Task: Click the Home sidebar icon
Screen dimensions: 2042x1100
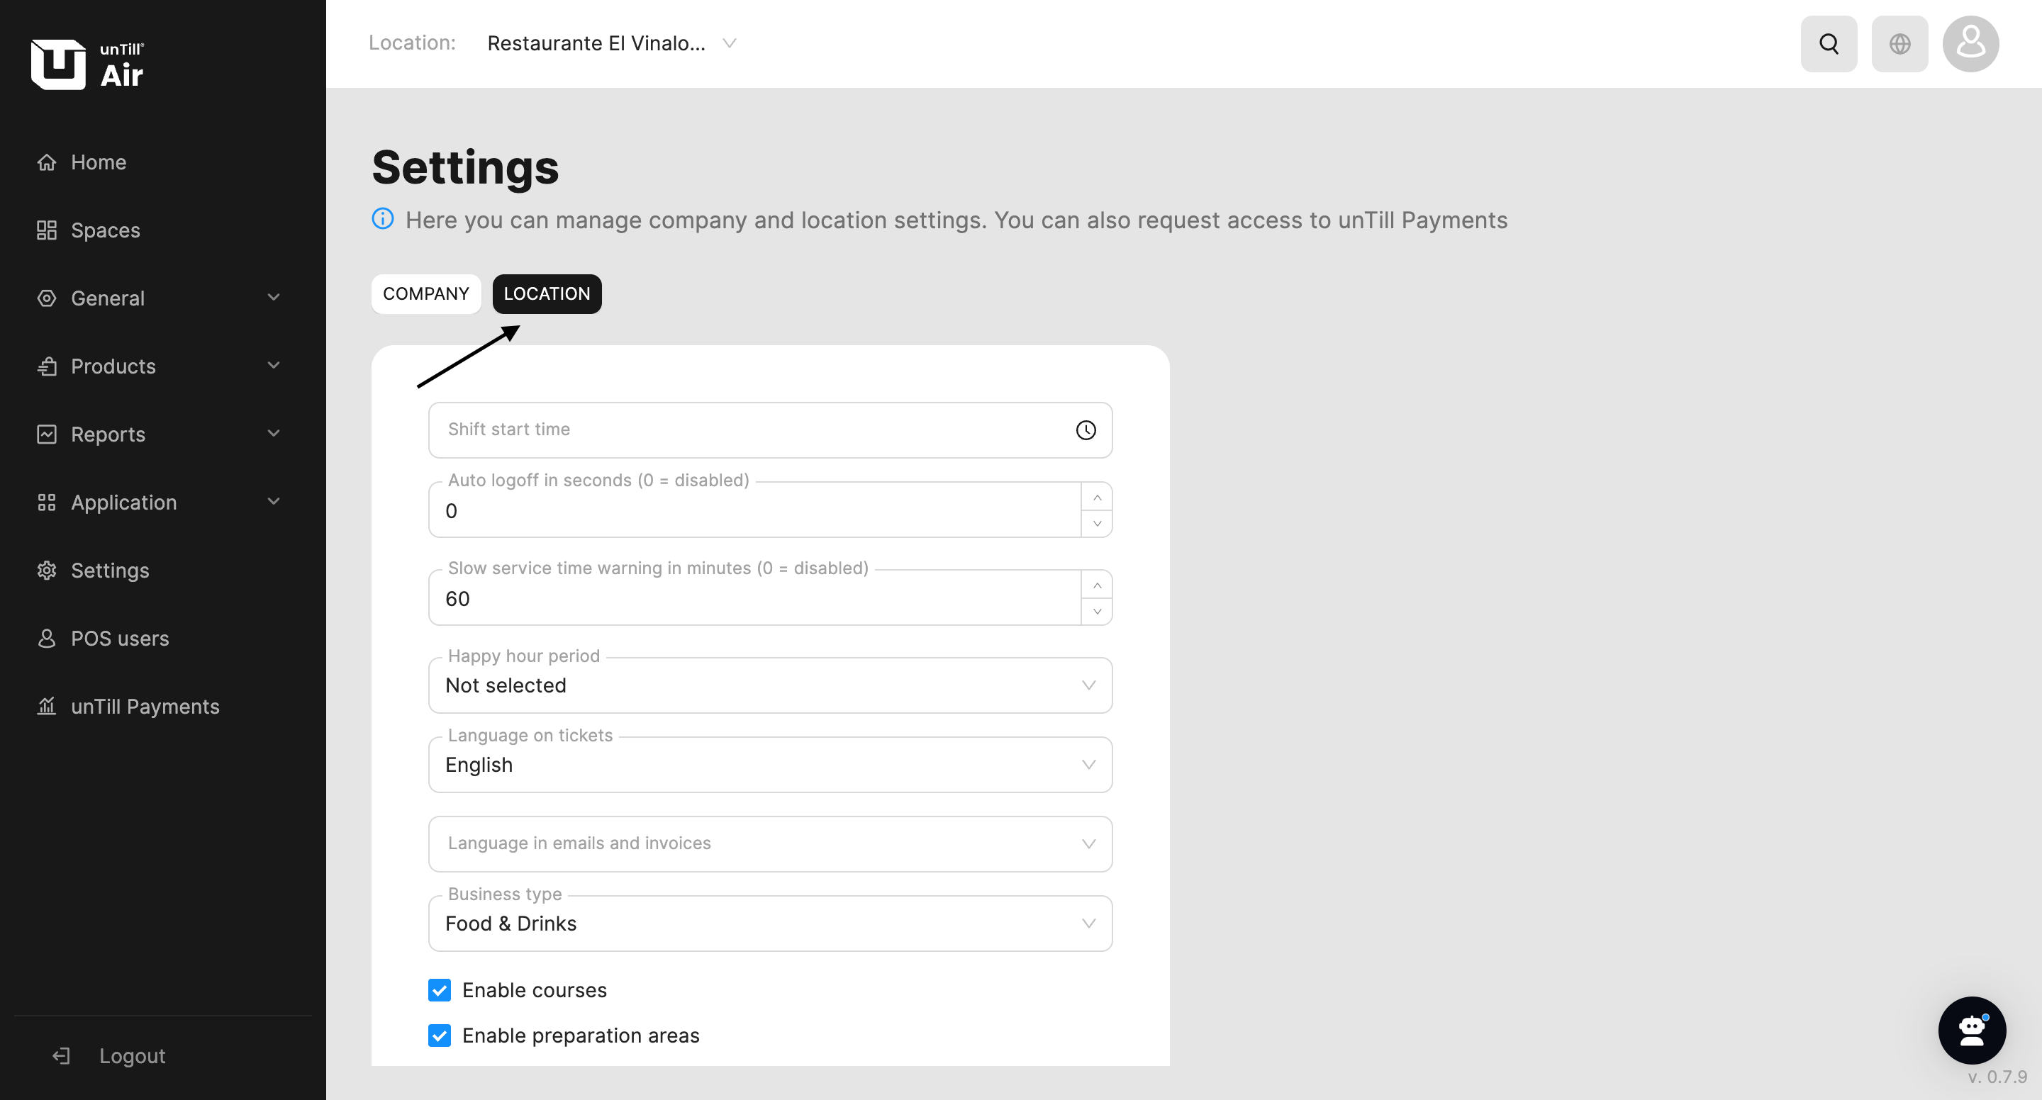Action: 47,162
